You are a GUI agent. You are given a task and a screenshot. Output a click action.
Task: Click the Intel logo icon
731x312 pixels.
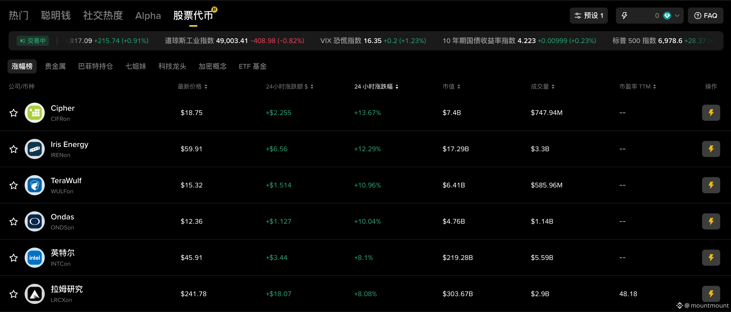[x=35, y=257]
